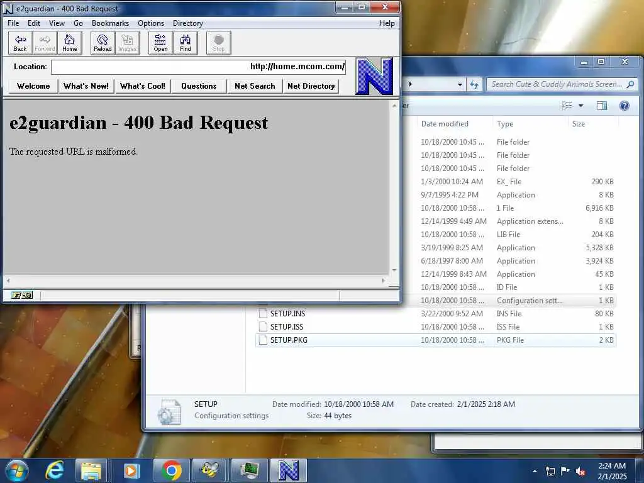Reload the current page

pos(103,43)
